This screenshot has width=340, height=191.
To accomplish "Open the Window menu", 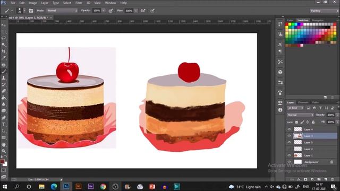I will [110, 3].
